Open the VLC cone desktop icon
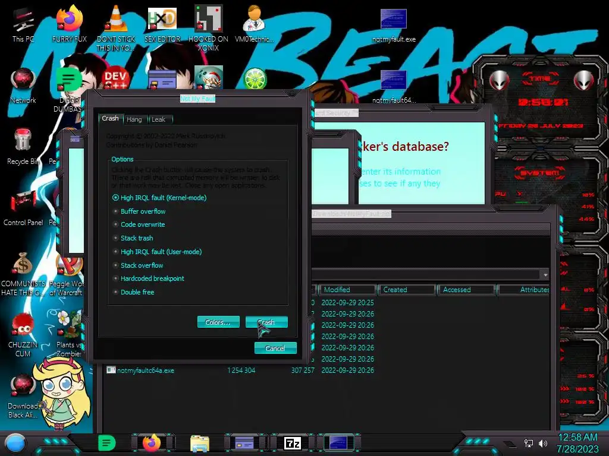 (x=116, y=27)
